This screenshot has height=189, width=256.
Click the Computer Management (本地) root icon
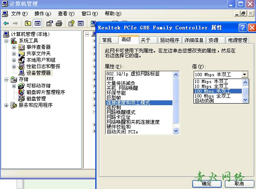tap(6, 34)
